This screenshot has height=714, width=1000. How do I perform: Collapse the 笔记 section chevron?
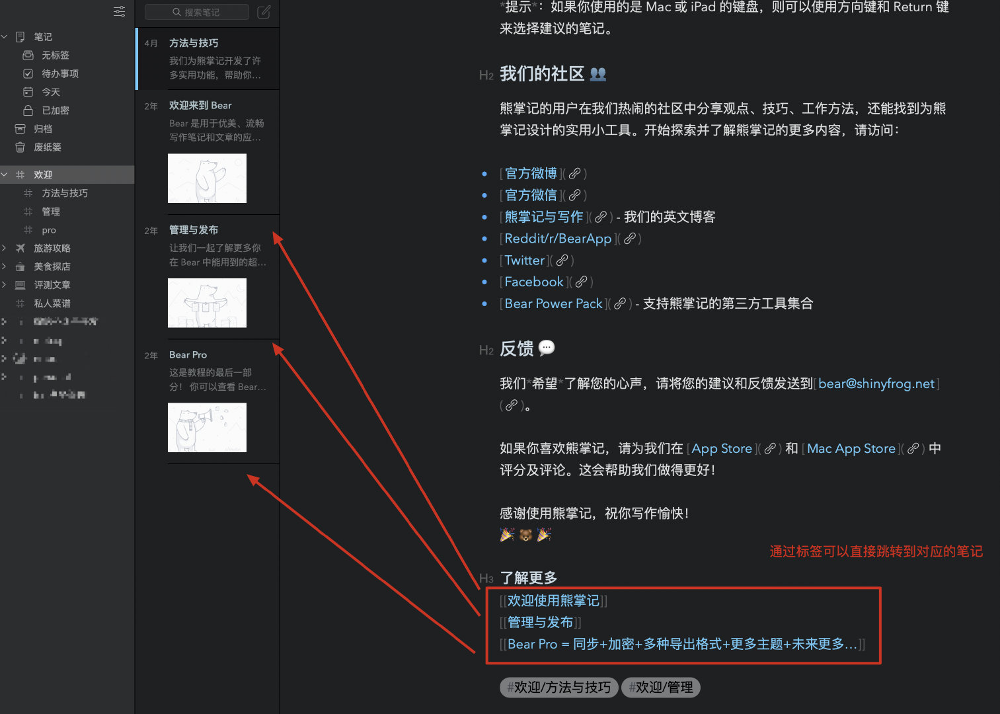(x=5, y=37)
